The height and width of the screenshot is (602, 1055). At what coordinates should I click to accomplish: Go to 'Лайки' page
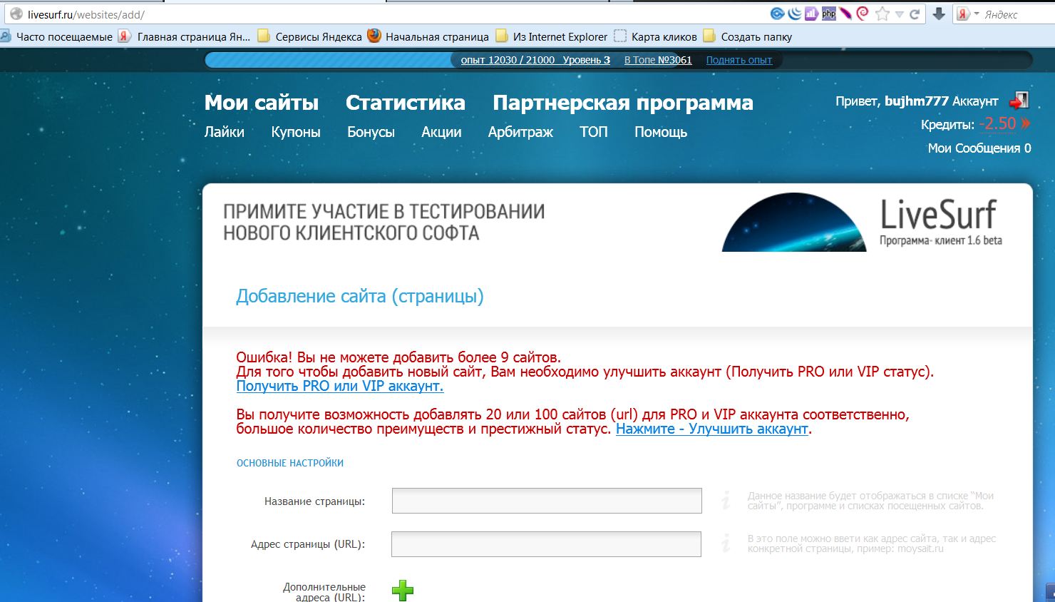tap(225, 132)
